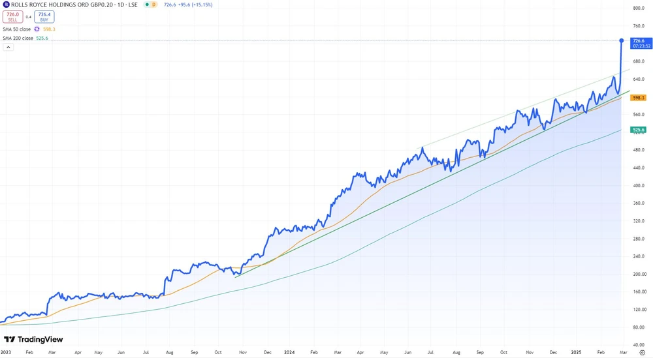Click the last price dot on the chart line
The width and height of the screenshot is (653, 358).
tap(621, 40)
